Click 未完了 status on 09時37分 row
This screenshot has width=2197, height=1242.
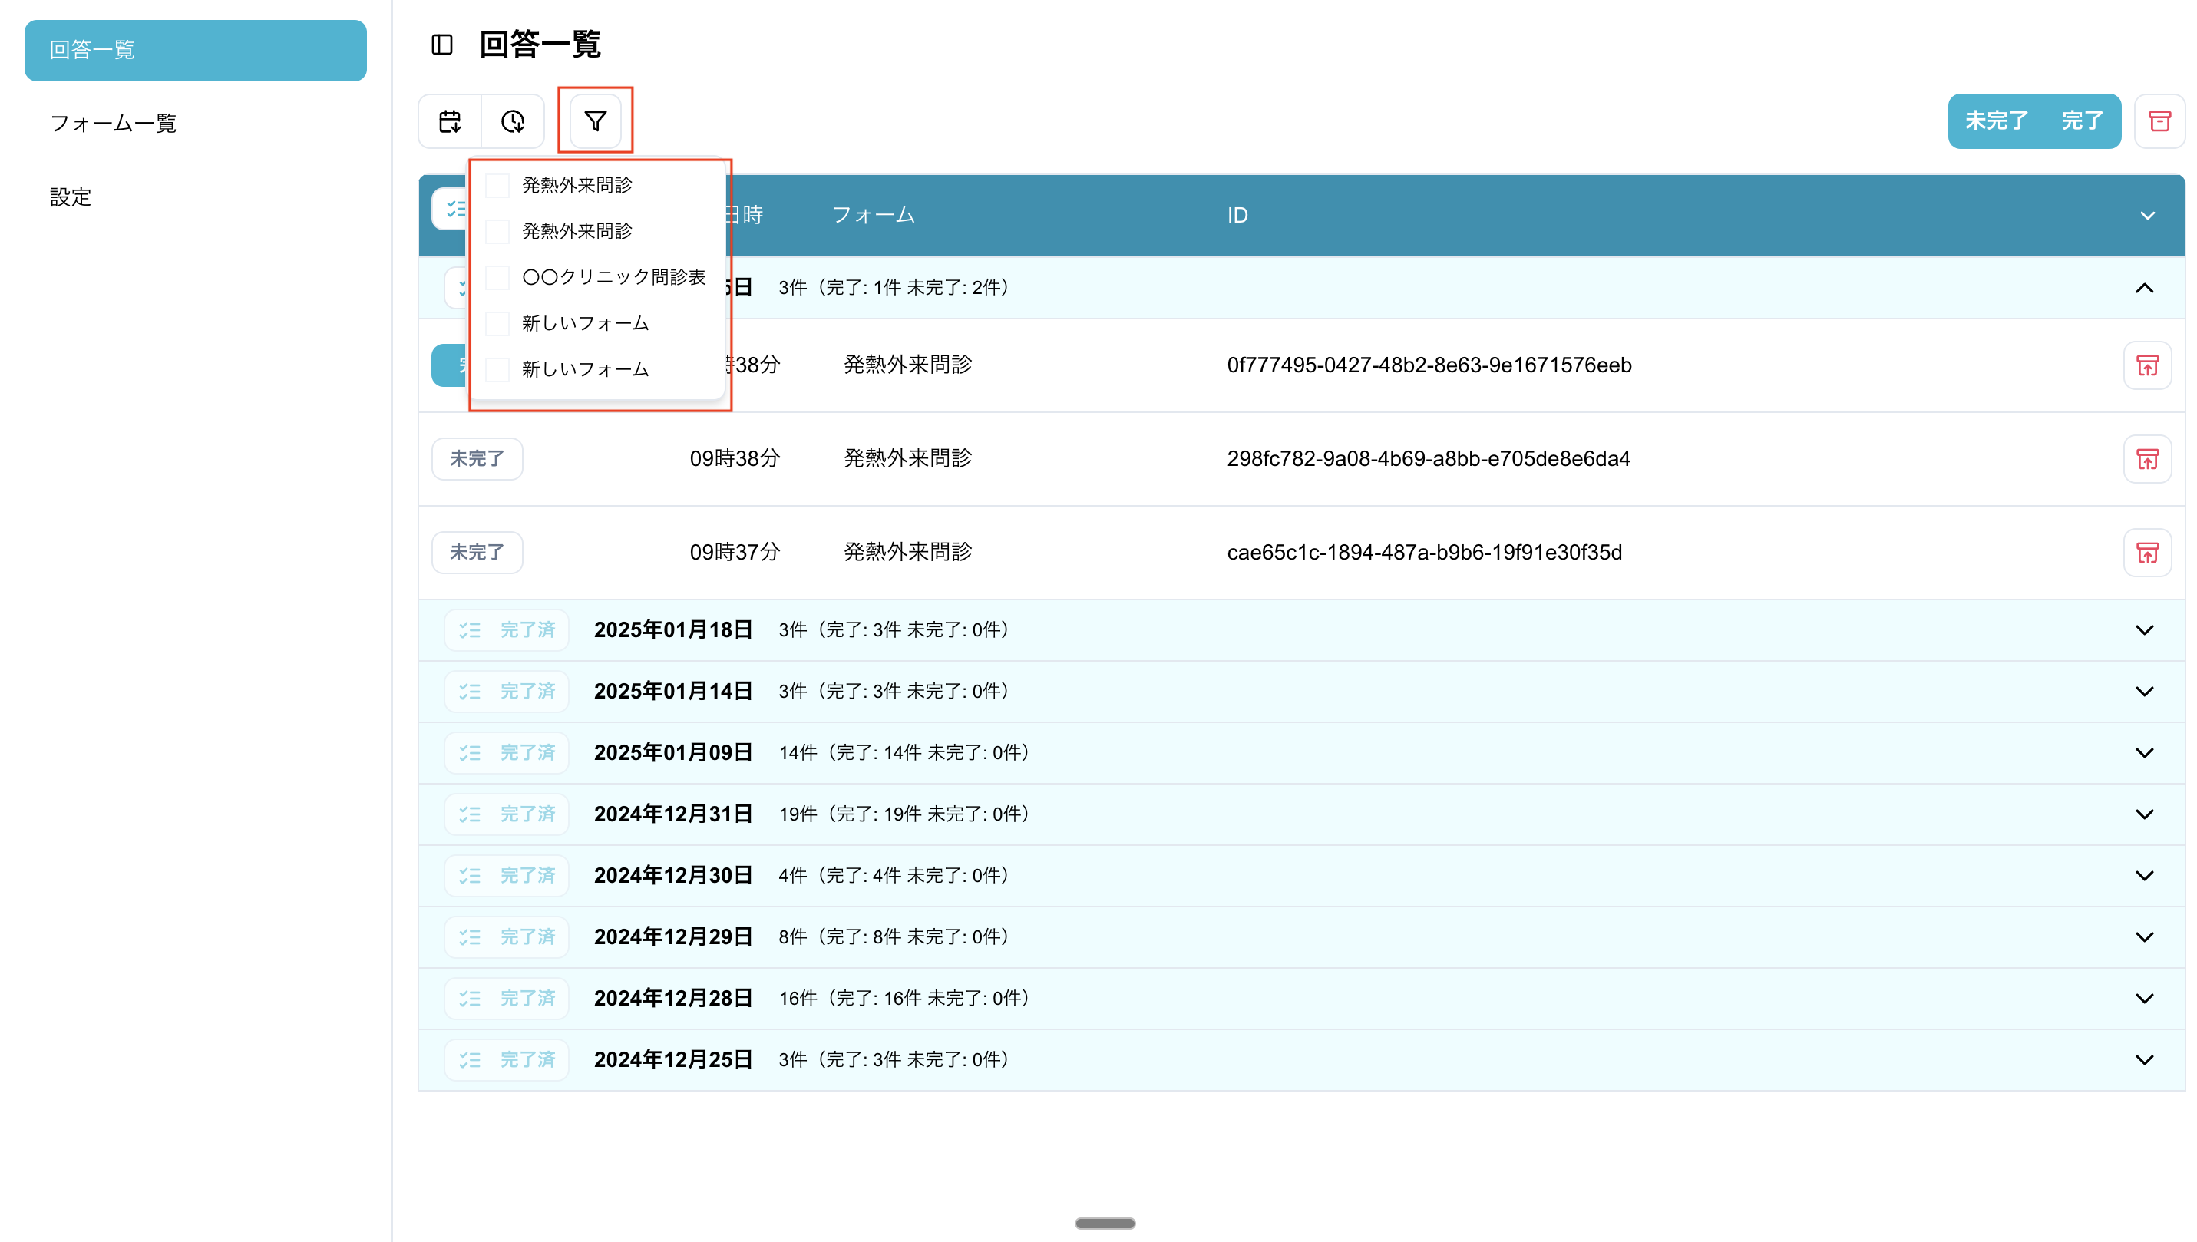coord(477,553)
